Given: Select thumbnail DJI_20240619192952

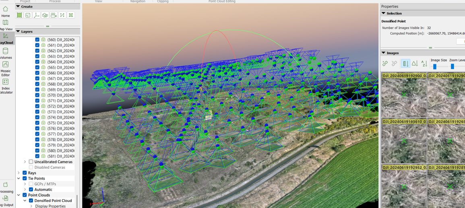Looking at the screenshot, I should [404, 186].
